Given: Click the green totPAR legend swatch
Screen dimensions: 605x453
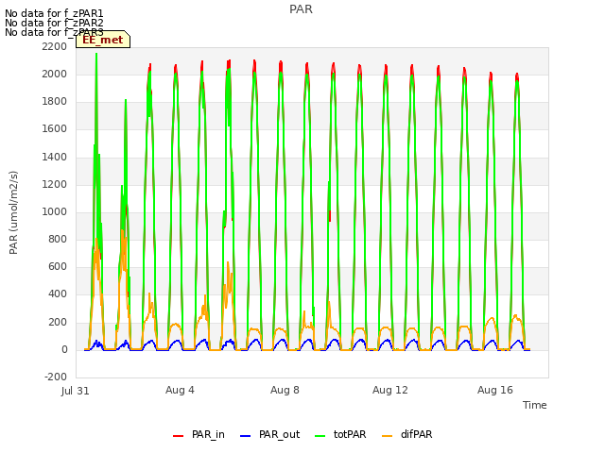Looking at the screenshot, I should click(320, 436).
